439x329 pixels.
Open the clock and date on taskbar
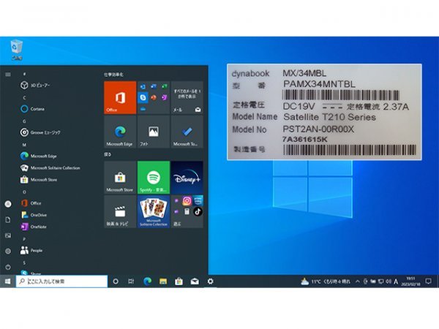coord(410,281)
